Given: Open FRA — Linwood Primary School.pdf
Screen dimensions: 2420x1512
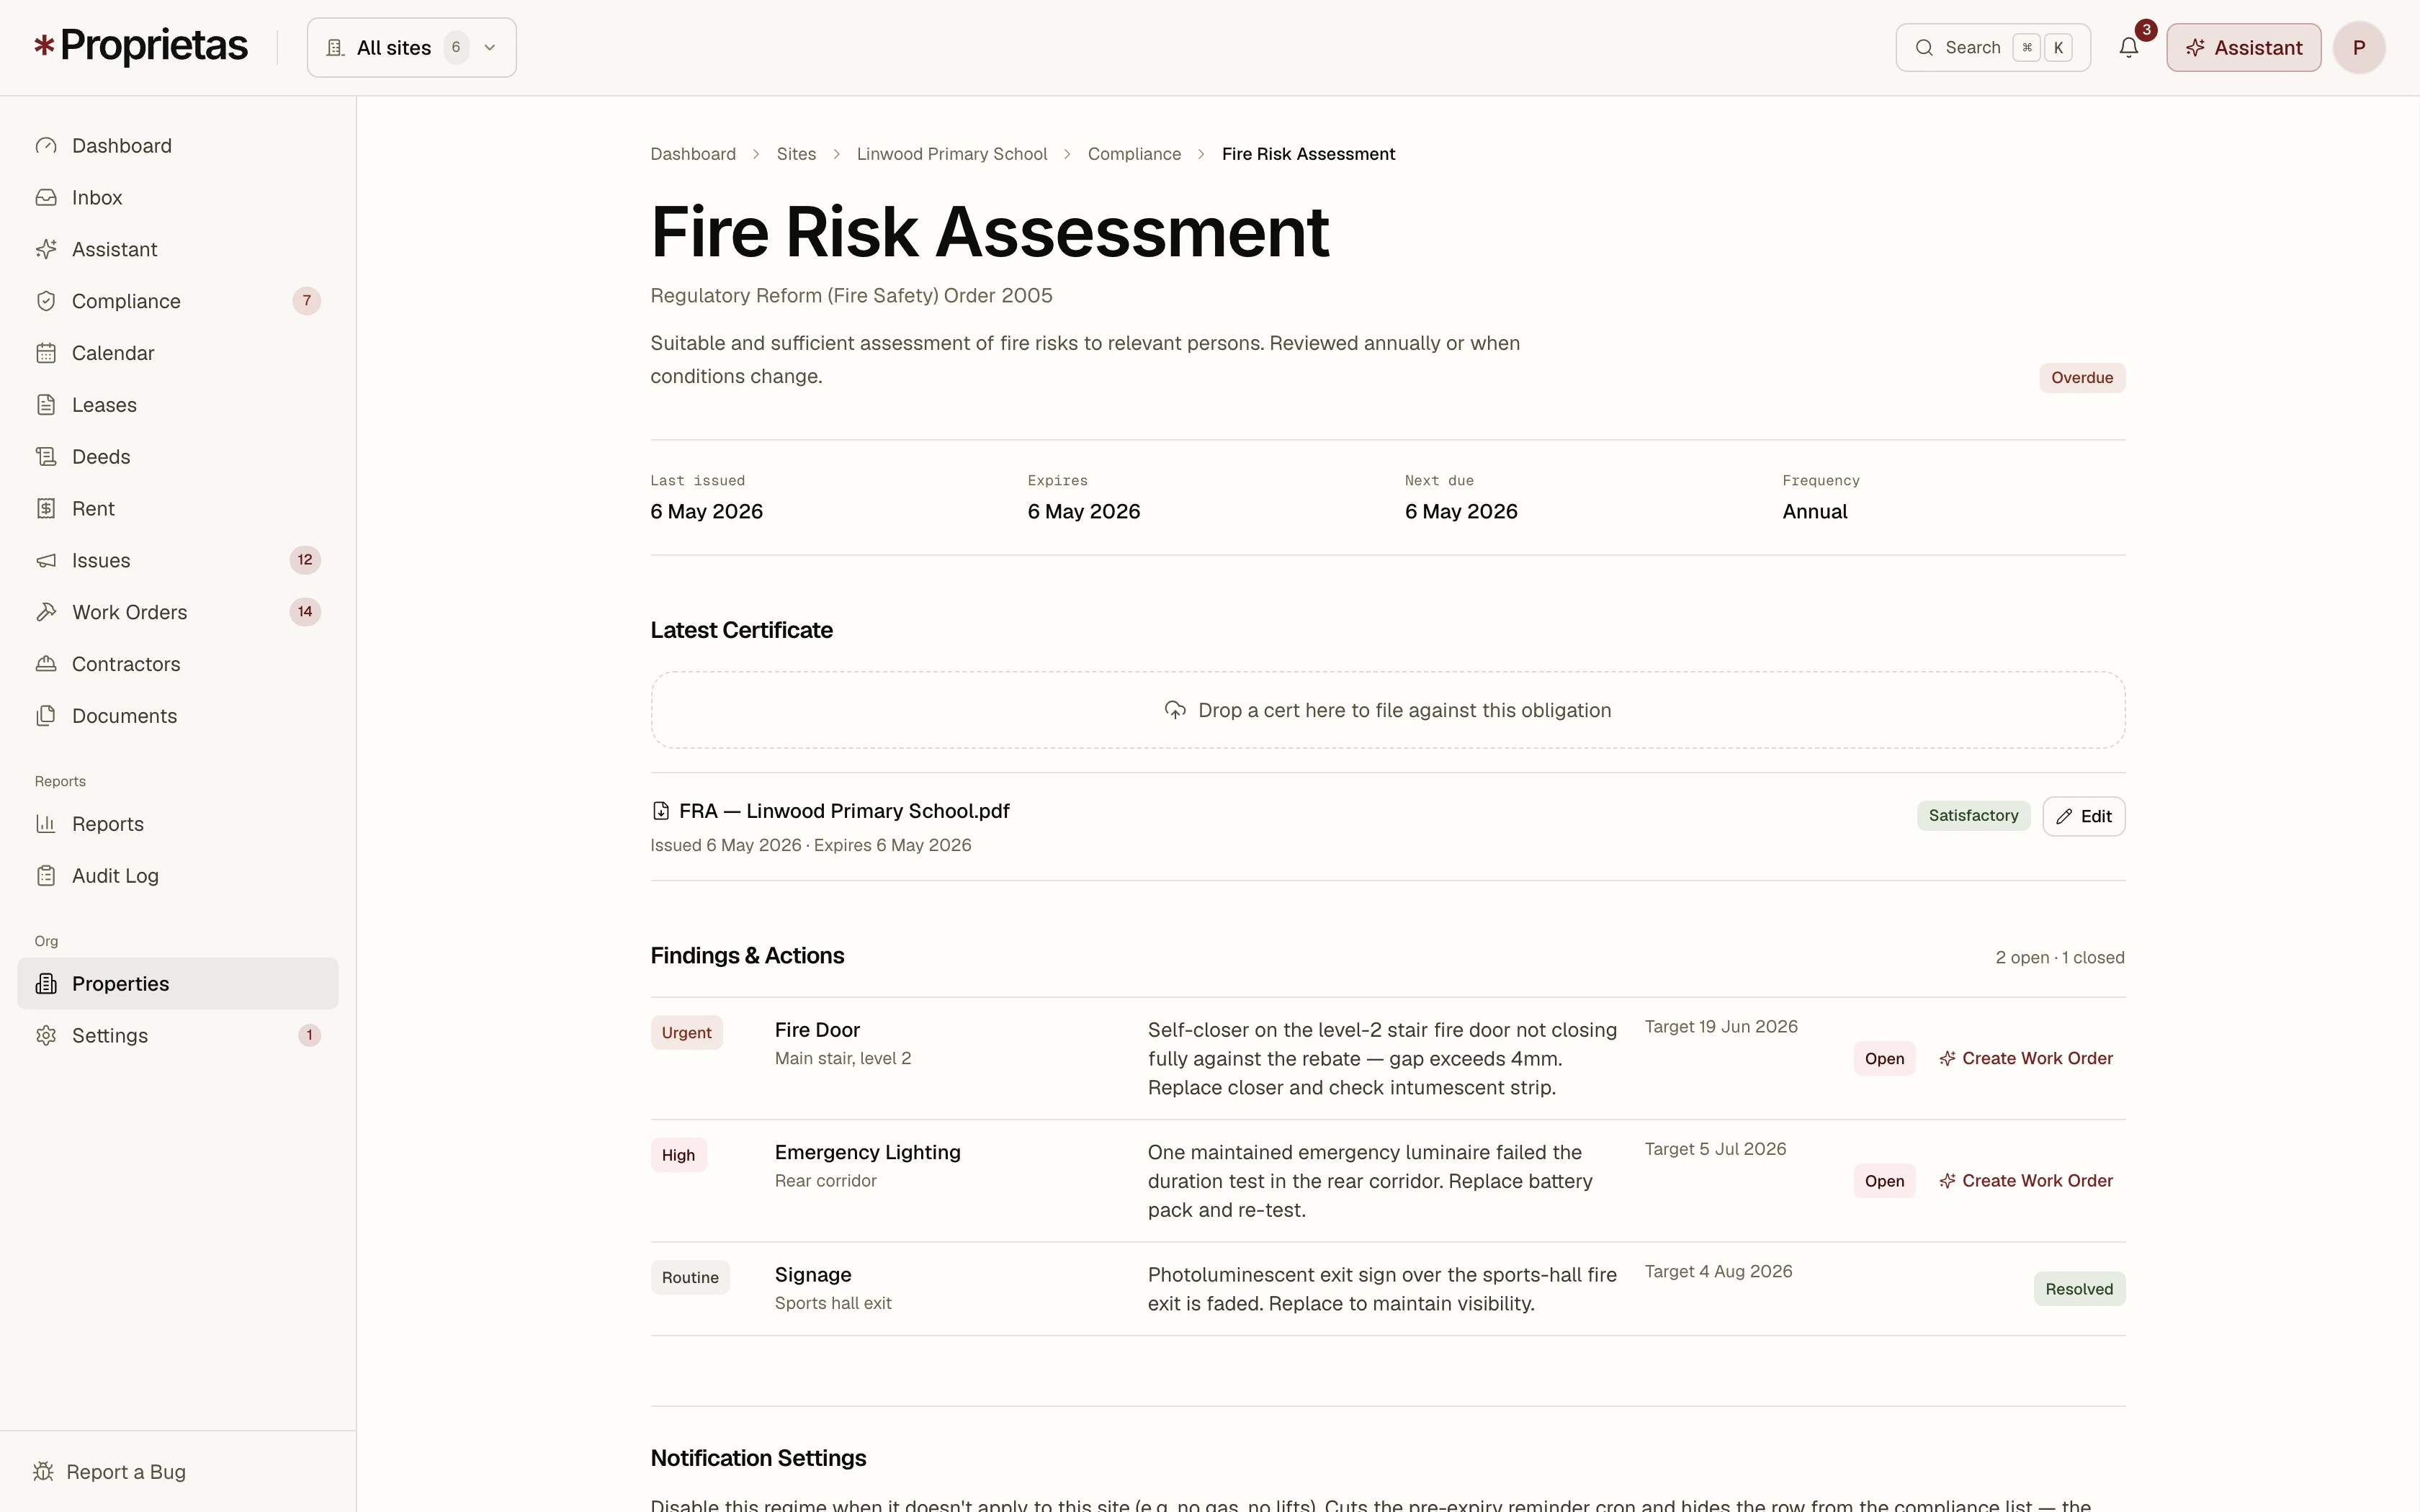Looking at the screenshot, I should (844, 811).
